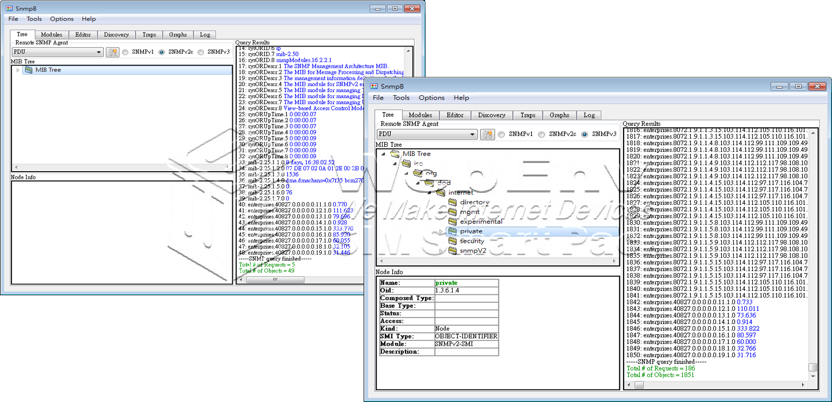The height and width of the screenshot is (402, 832).
Task: Collapse the org tree node
Action: (x=406, y=173)
